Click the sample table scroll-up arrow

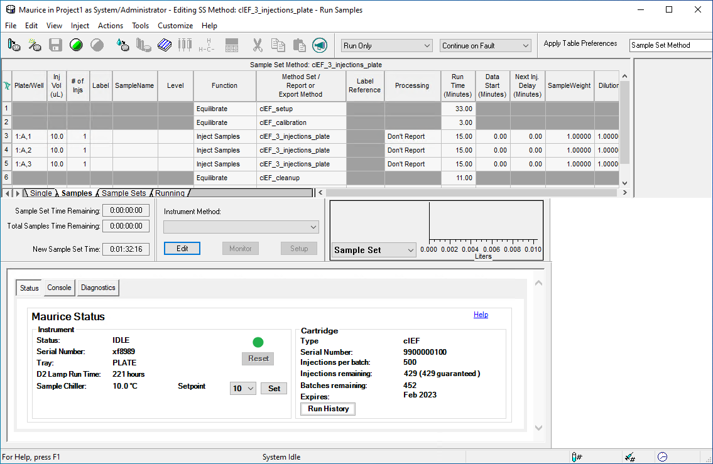625,76
